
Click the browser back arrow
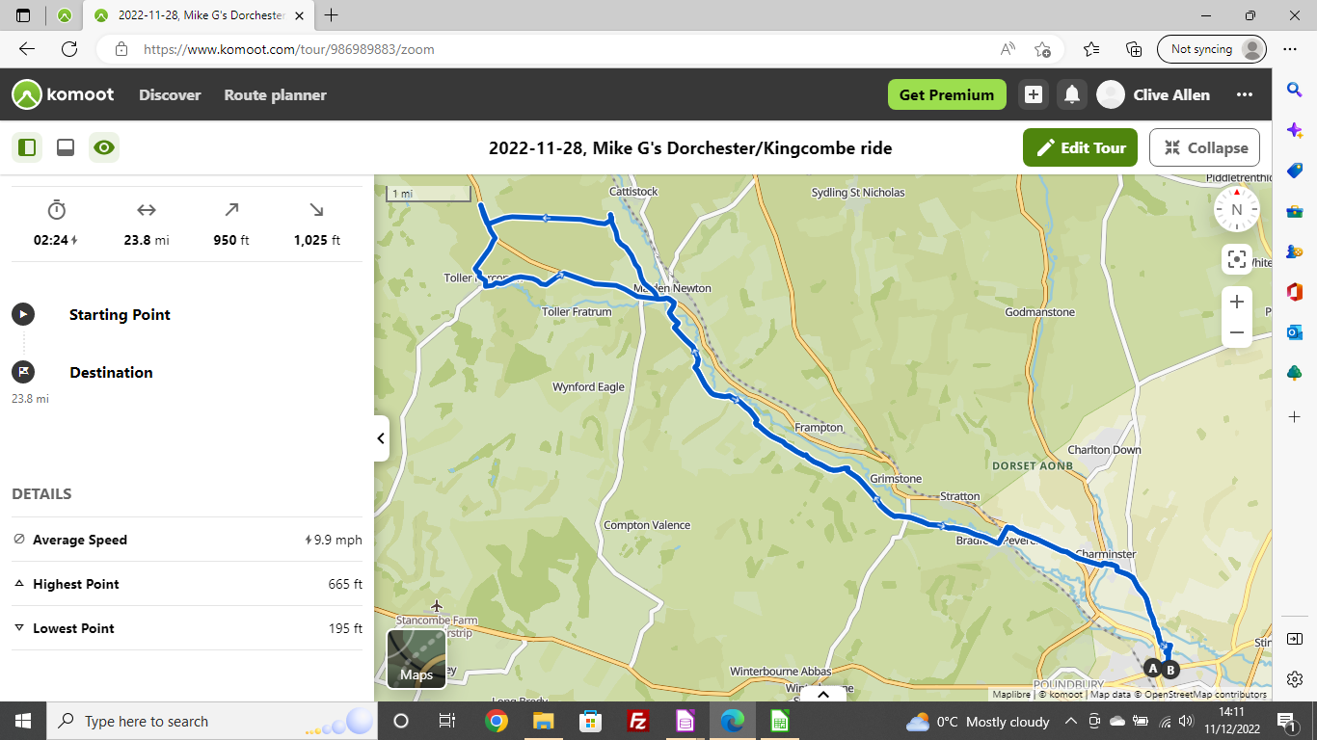pyautogui.click(x=27, y=49)
